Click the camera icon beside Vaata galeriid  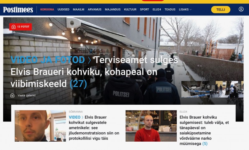tap(12, 95)
